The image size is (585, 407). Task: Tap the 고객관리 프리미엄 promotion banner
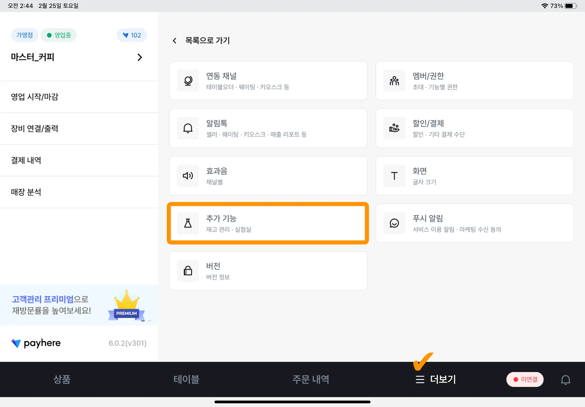(x=79, y=305)
